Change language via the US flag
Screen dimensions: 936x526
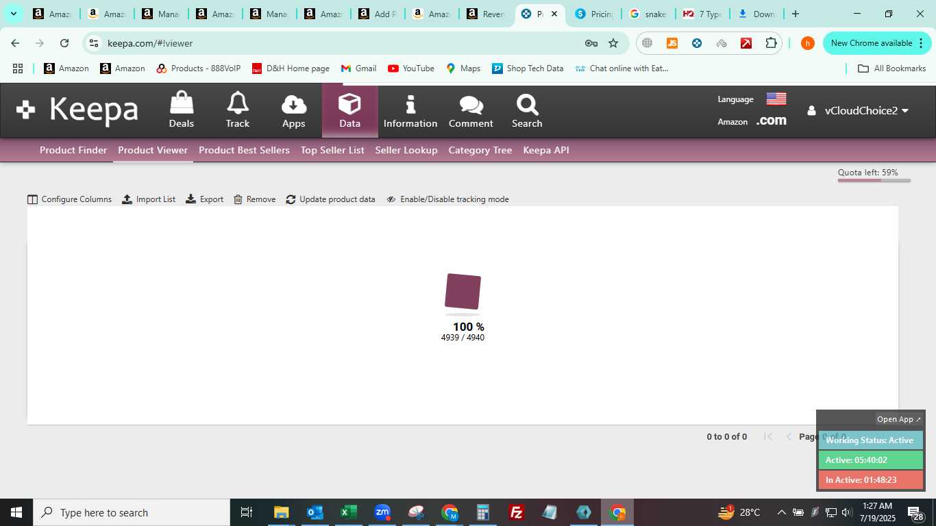776,99
